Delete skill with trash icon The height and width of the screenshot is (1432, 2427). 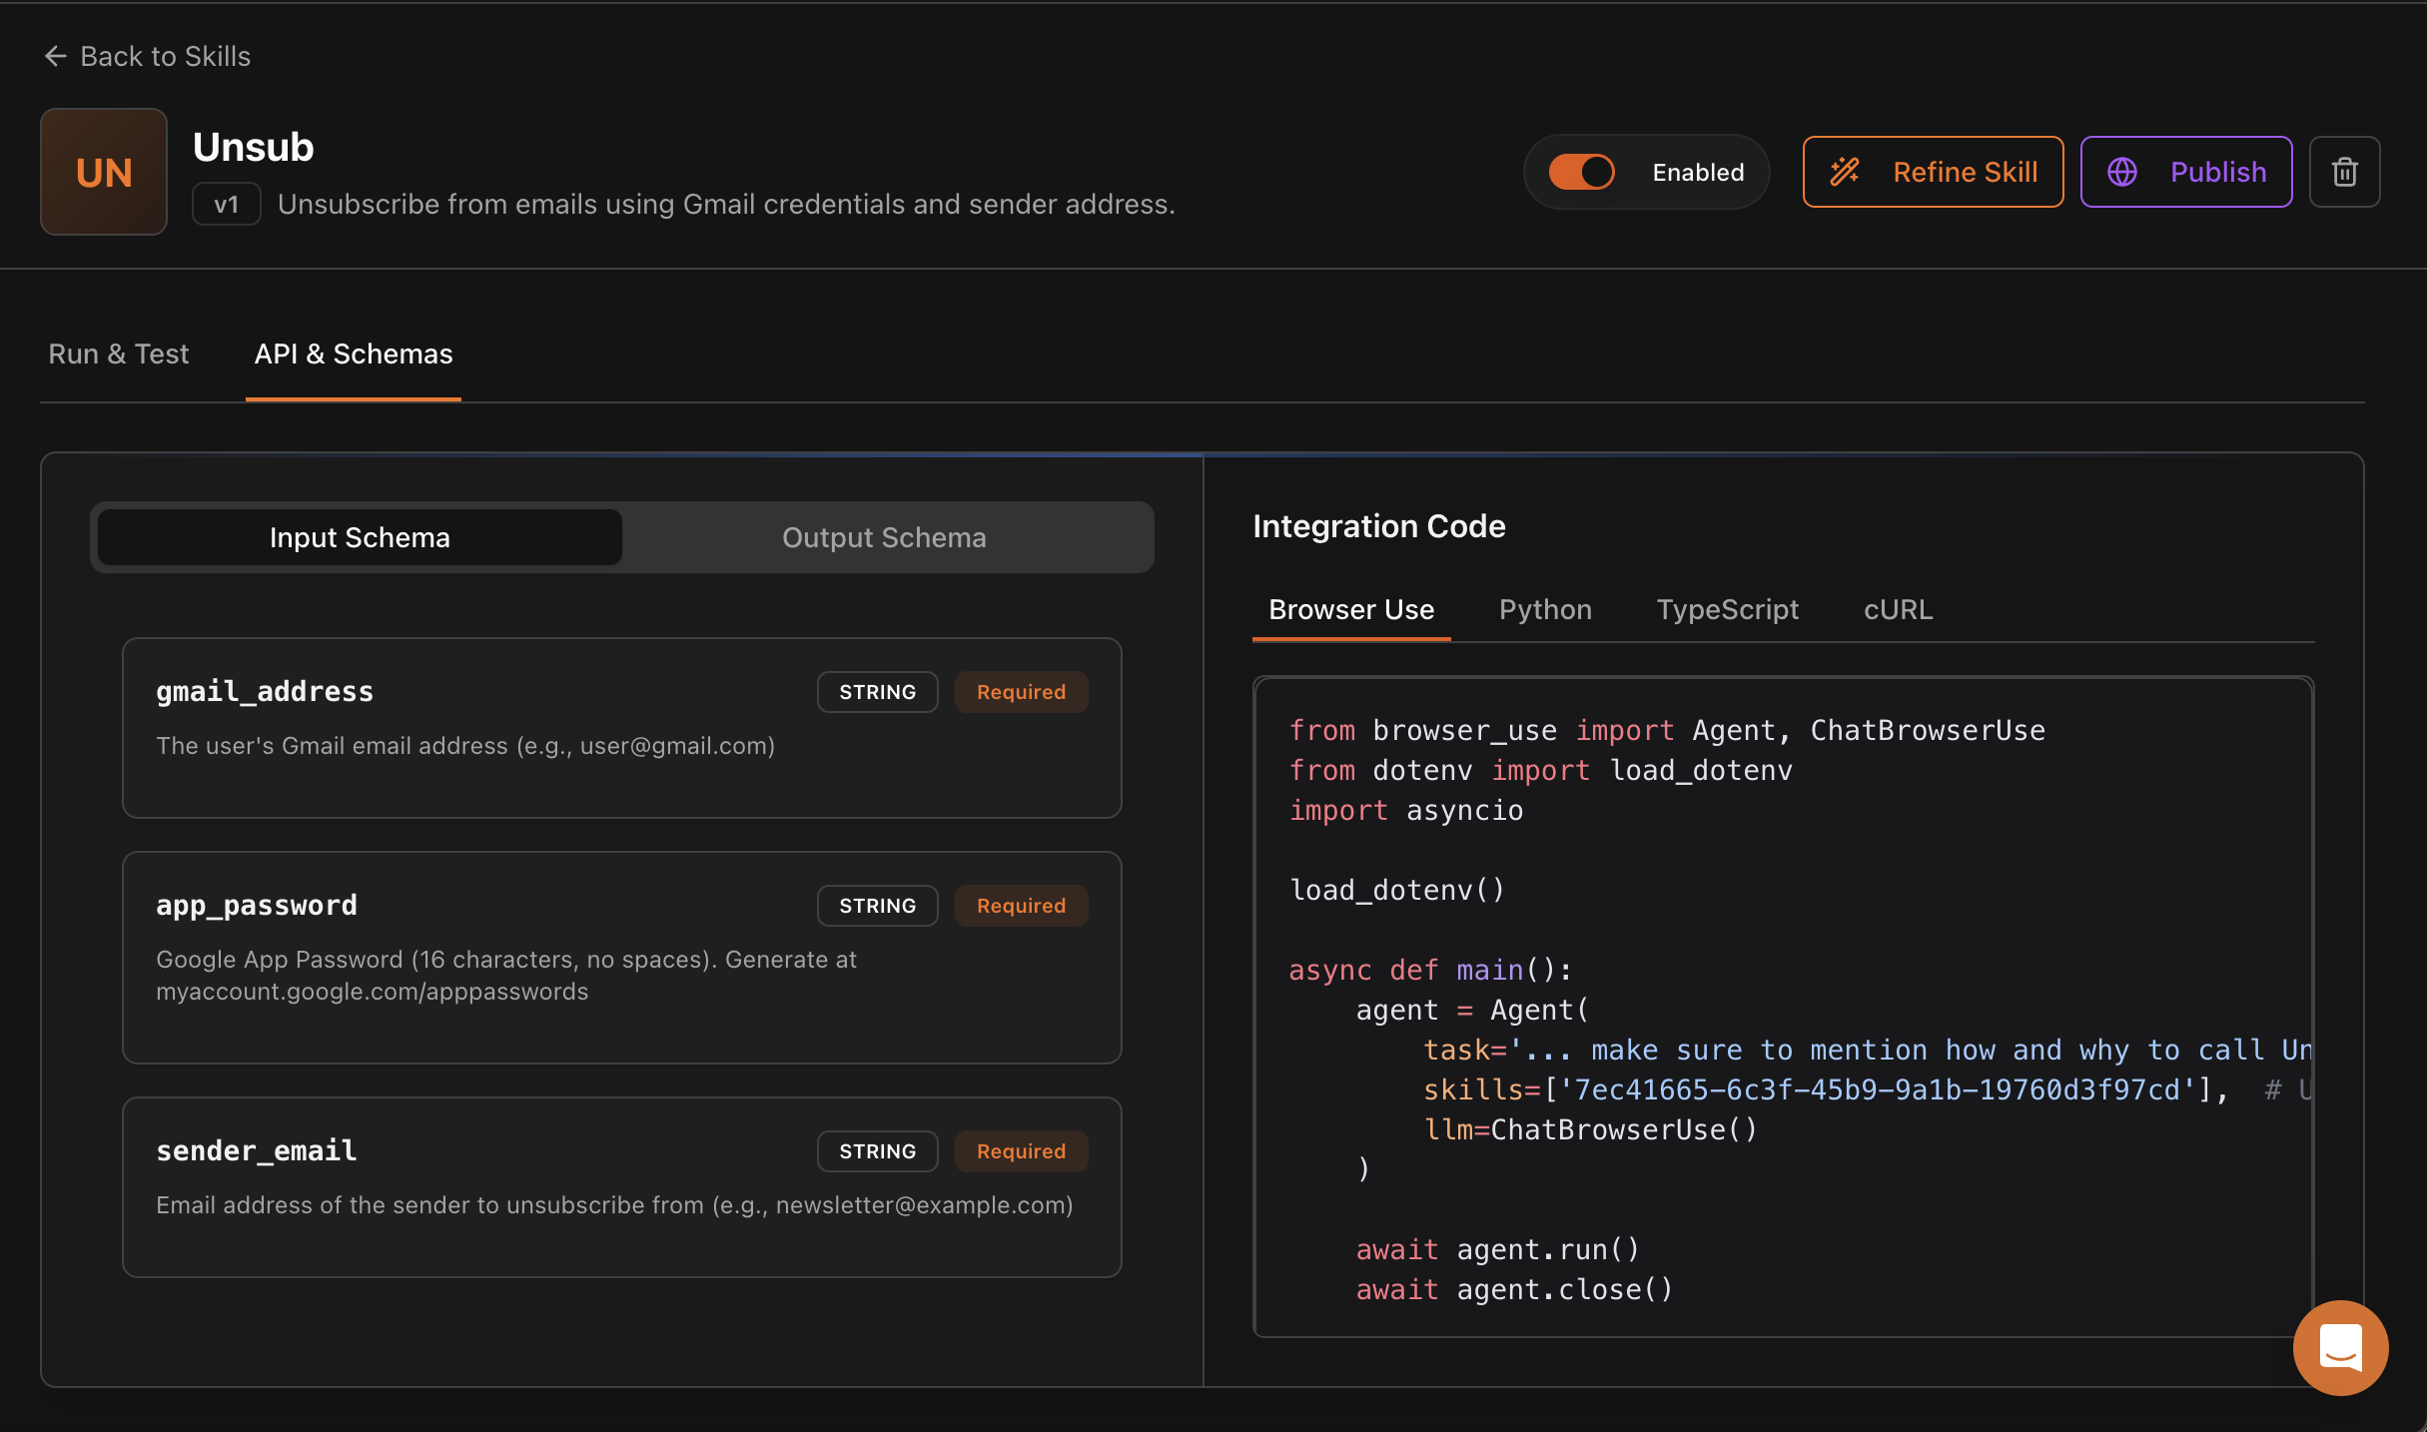(x=2344, y=172)
